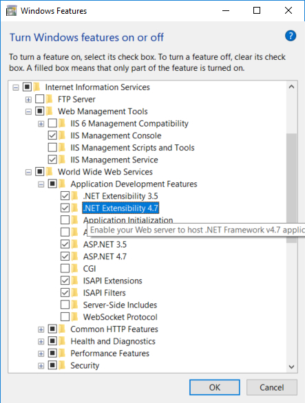
Task: Click the Server-Side Includes folder icon
Action: coord(74,305)
